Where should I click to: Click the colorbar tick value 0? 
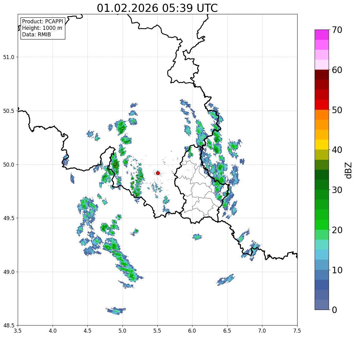tap(335, 310)
